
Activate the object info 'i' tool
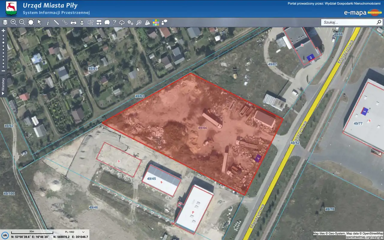click(x=48, y=22)
